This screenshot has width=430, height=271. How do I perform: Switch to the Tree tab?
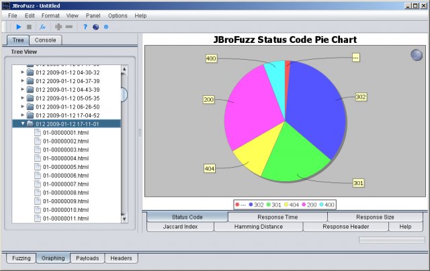point(18,40)
